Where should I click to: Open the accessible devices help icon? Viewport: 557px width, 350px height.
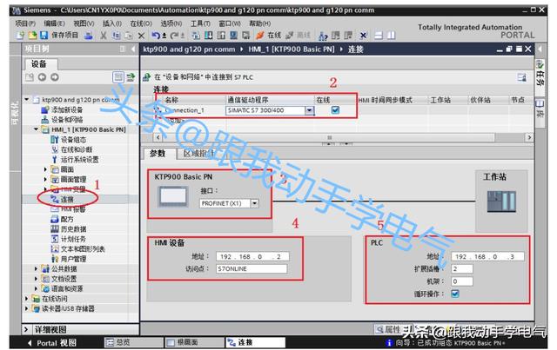(323, 36)
